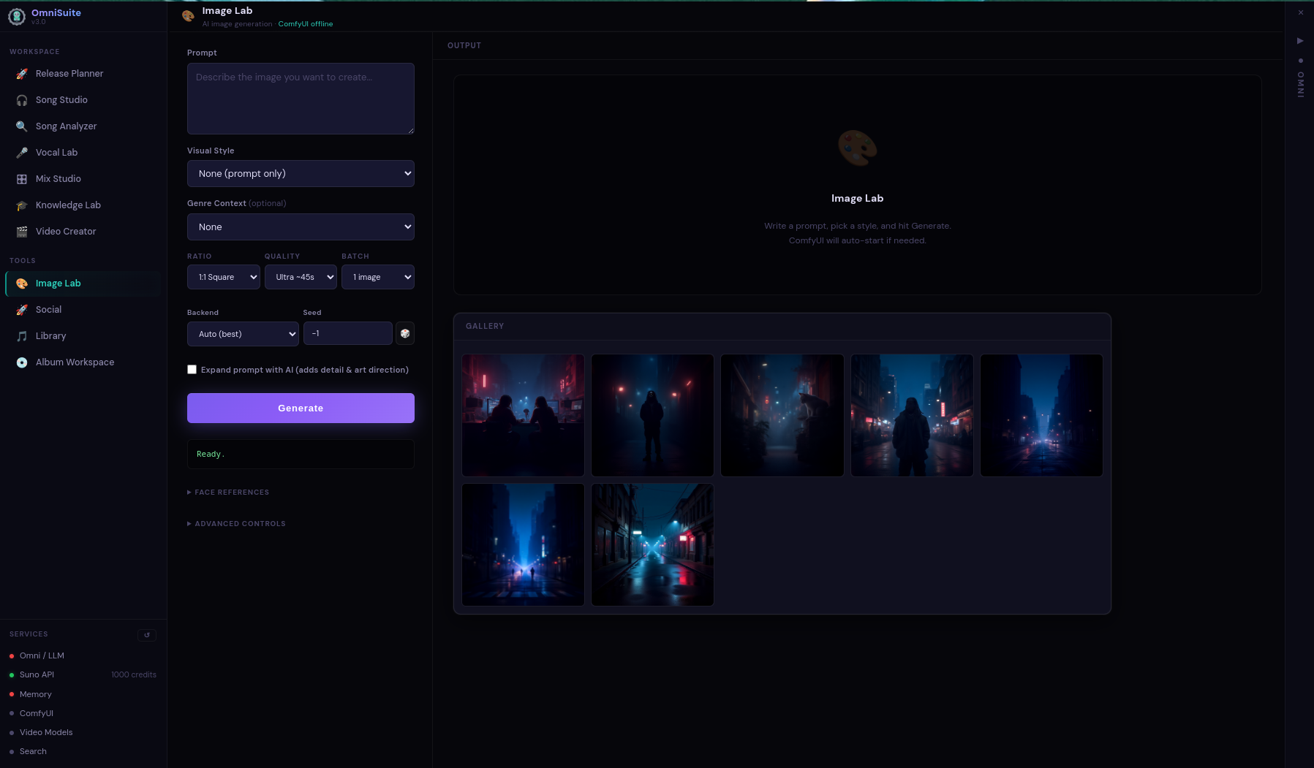Enable Expand prompt with AI checkbox

click(x=192, y=370)
